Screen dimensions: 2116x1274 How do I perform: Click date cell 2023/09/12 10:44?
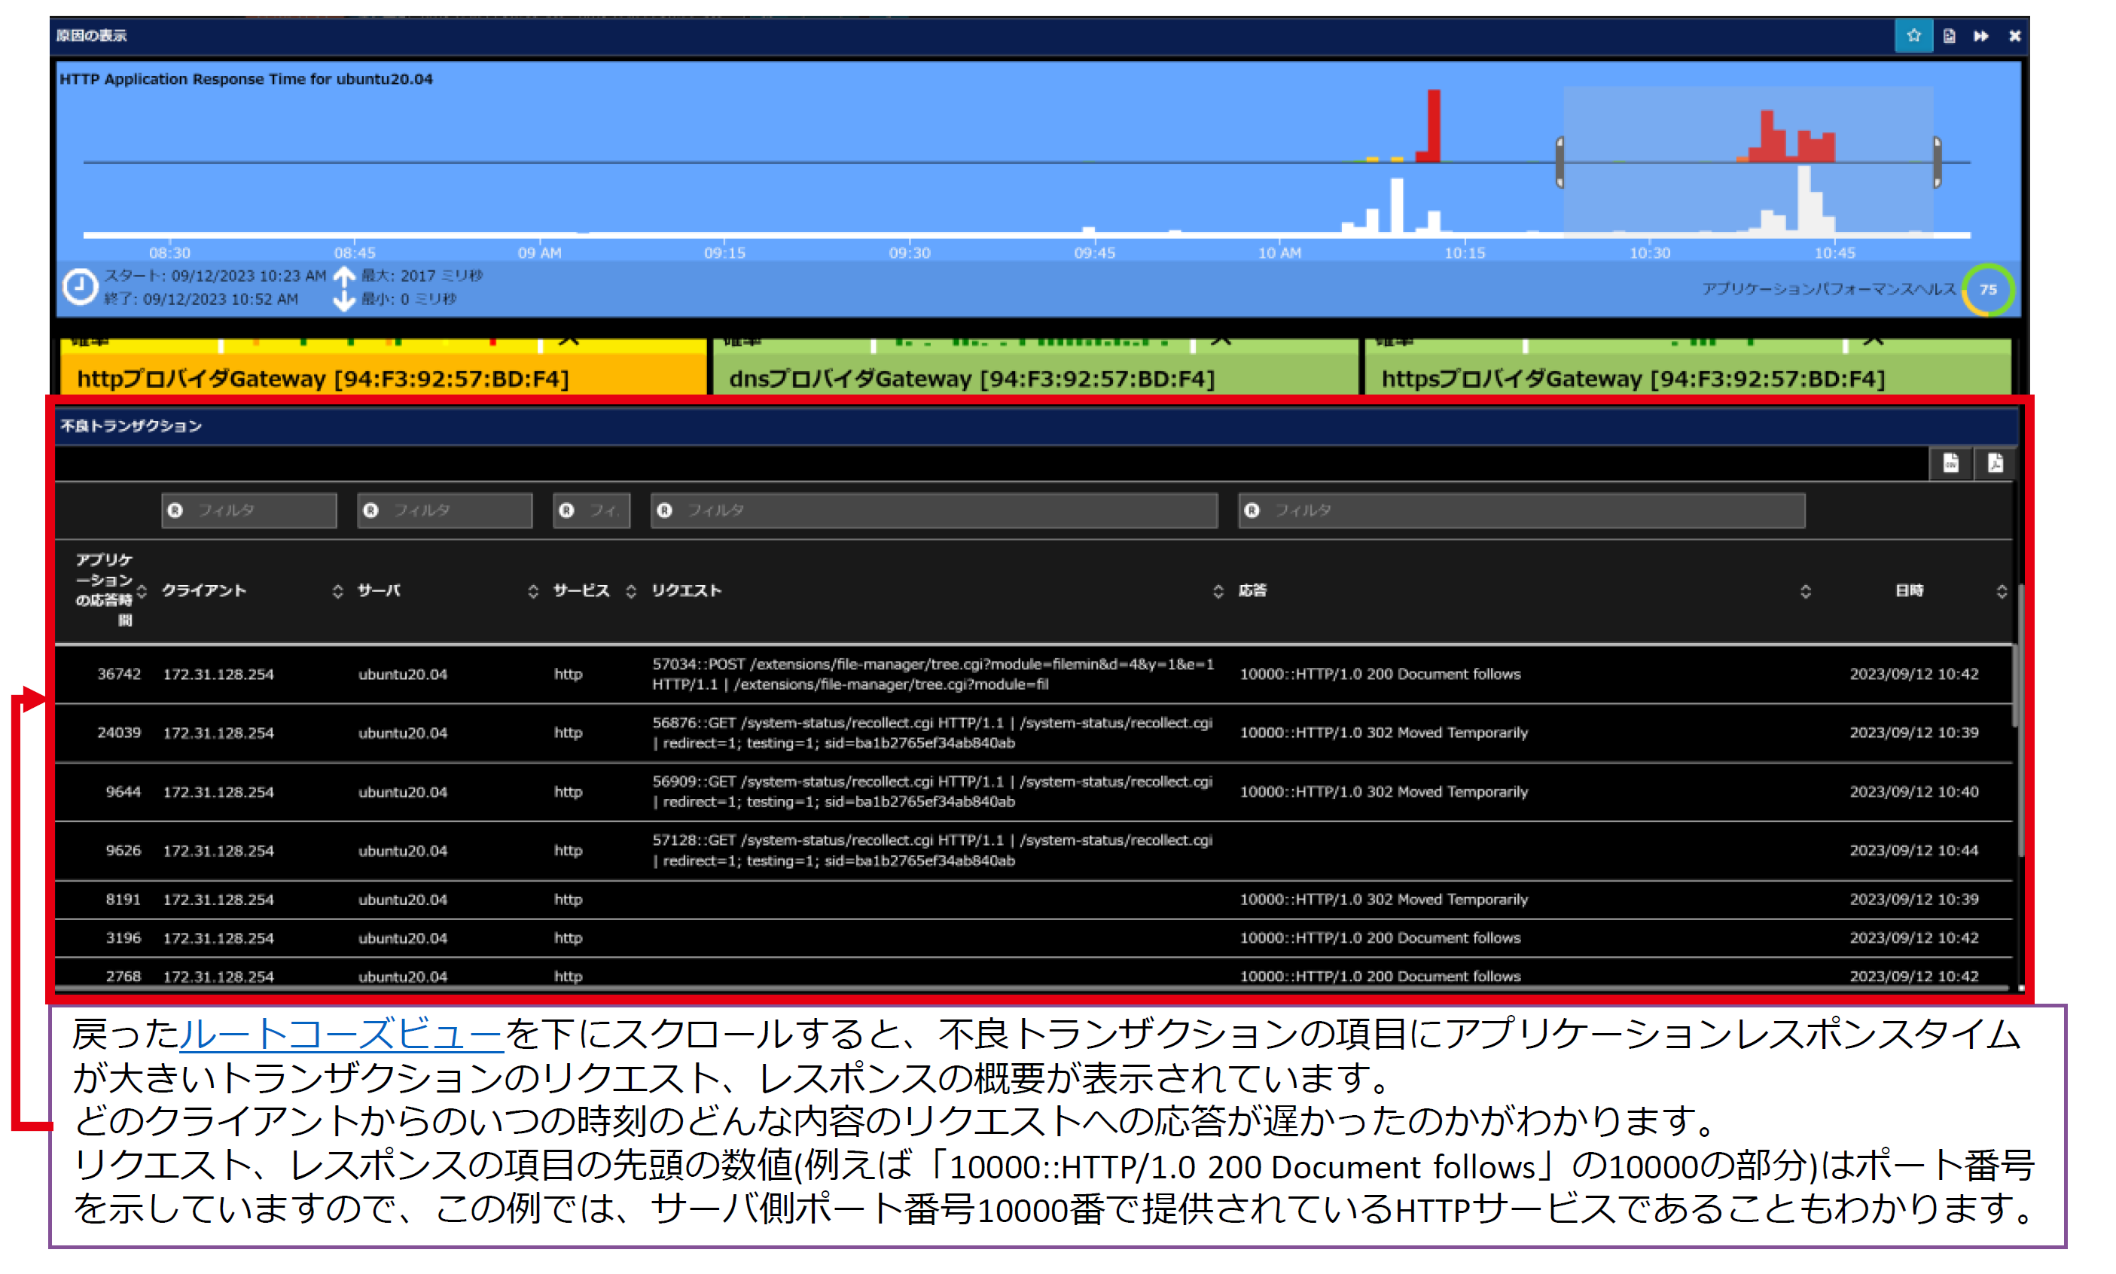point(1913,851)
